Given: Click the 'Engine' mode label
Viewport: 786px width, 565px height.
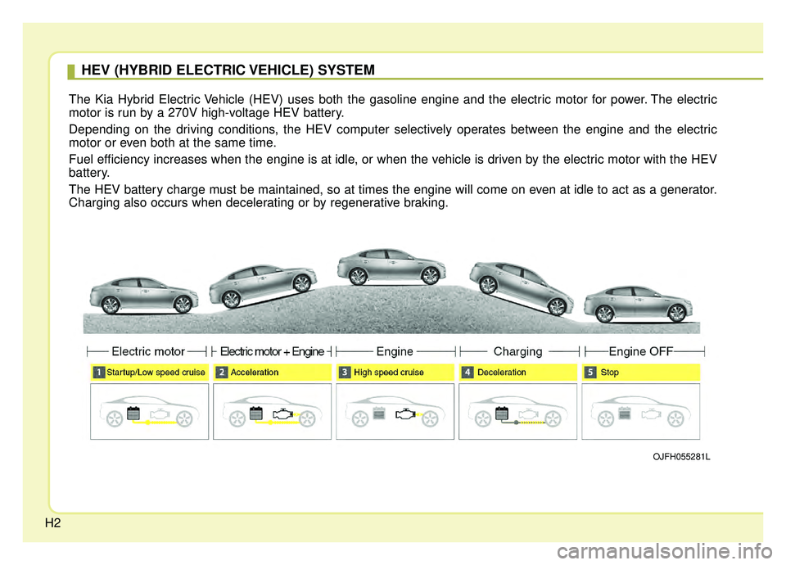Looking at the screenshot, I should [x=395, y=351].
